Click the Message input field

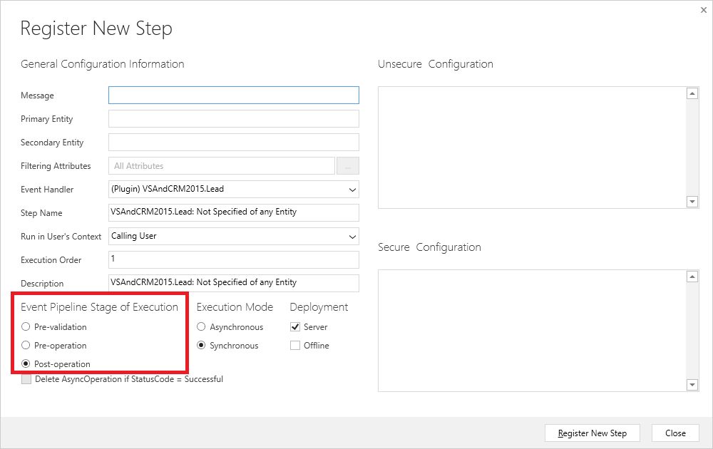click(x=233, y=96)
